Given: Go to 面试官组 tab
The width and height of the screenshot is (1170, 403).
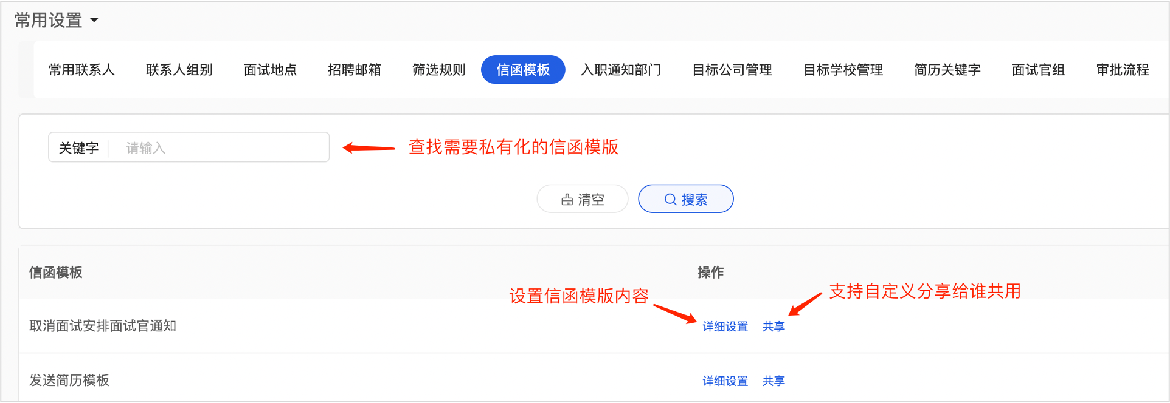Looking at the screenshot, I should (x=1039, y=70).
